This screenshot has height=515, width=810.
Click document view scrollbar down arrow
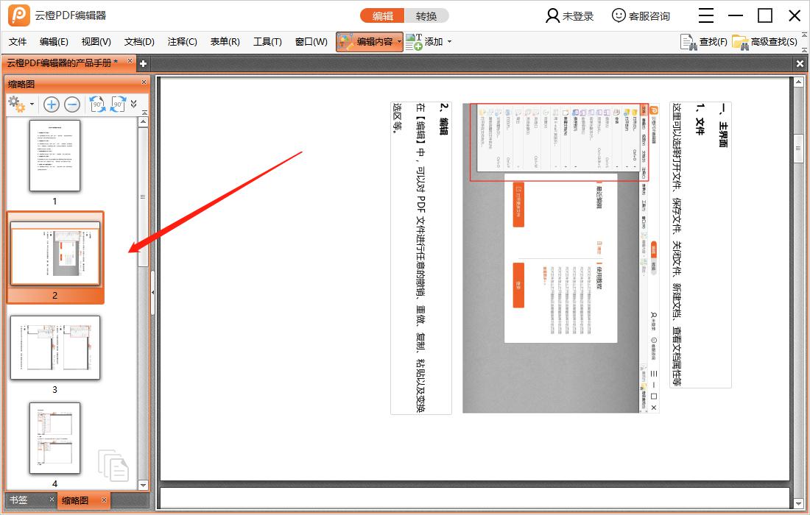coord(799,503)
